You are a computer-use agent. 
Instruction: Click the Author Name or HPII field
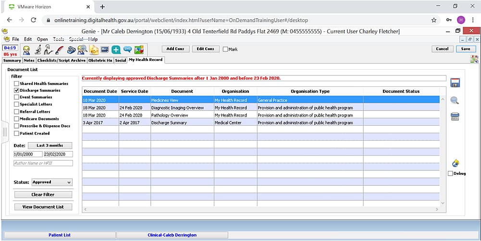pos(43,163)
